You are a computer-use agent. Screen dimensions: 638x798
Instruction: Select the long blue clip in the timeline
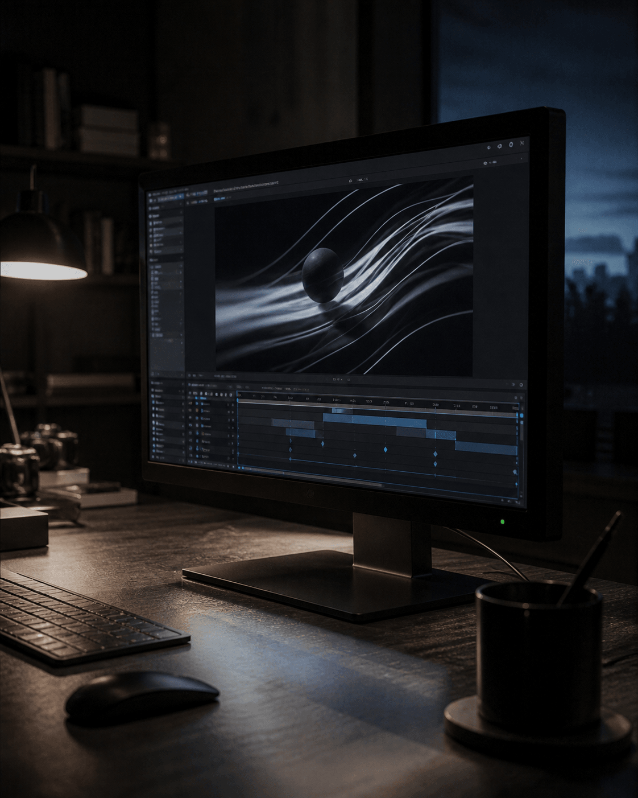375,421
